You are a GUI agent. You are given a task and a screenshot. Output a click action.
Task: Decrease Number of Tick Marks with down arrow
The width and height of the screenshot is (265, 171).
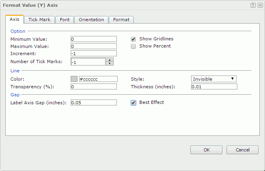(110, 64)
